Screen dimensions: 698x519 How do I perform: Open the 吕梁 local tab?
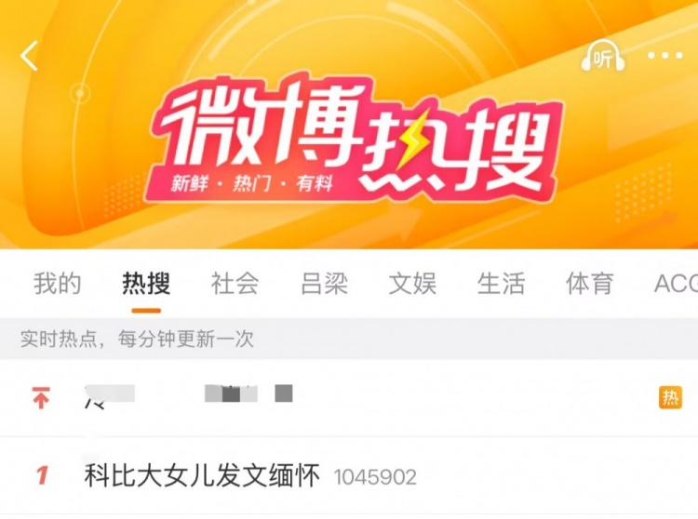click(x=324, y=284)
